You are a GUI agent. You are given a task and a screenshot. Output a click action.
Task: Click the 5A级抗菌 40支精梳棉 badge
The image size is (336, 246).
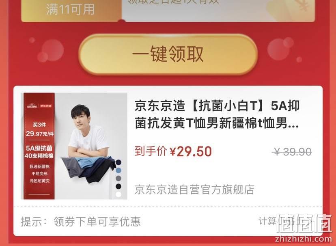coord(39,152)
